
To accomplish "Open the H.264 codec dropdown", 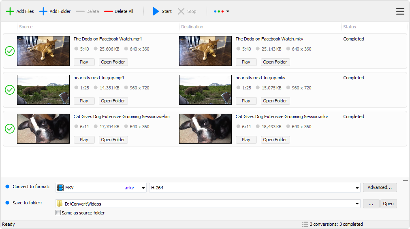I will pyautogui.click(x=357, y=188).
